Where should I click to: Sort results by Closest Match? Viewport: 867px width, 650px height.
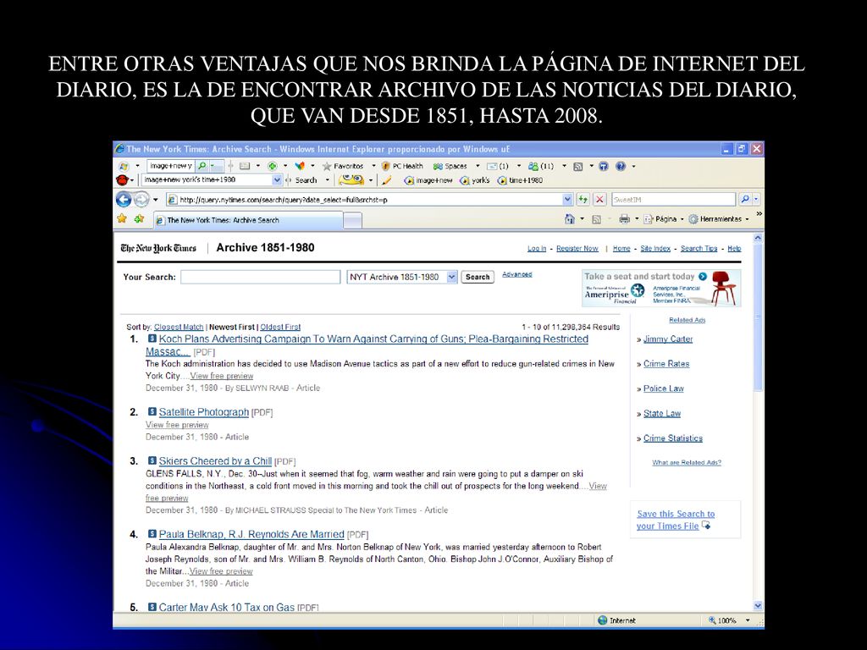pyautogui.click(x=179, y=328)
